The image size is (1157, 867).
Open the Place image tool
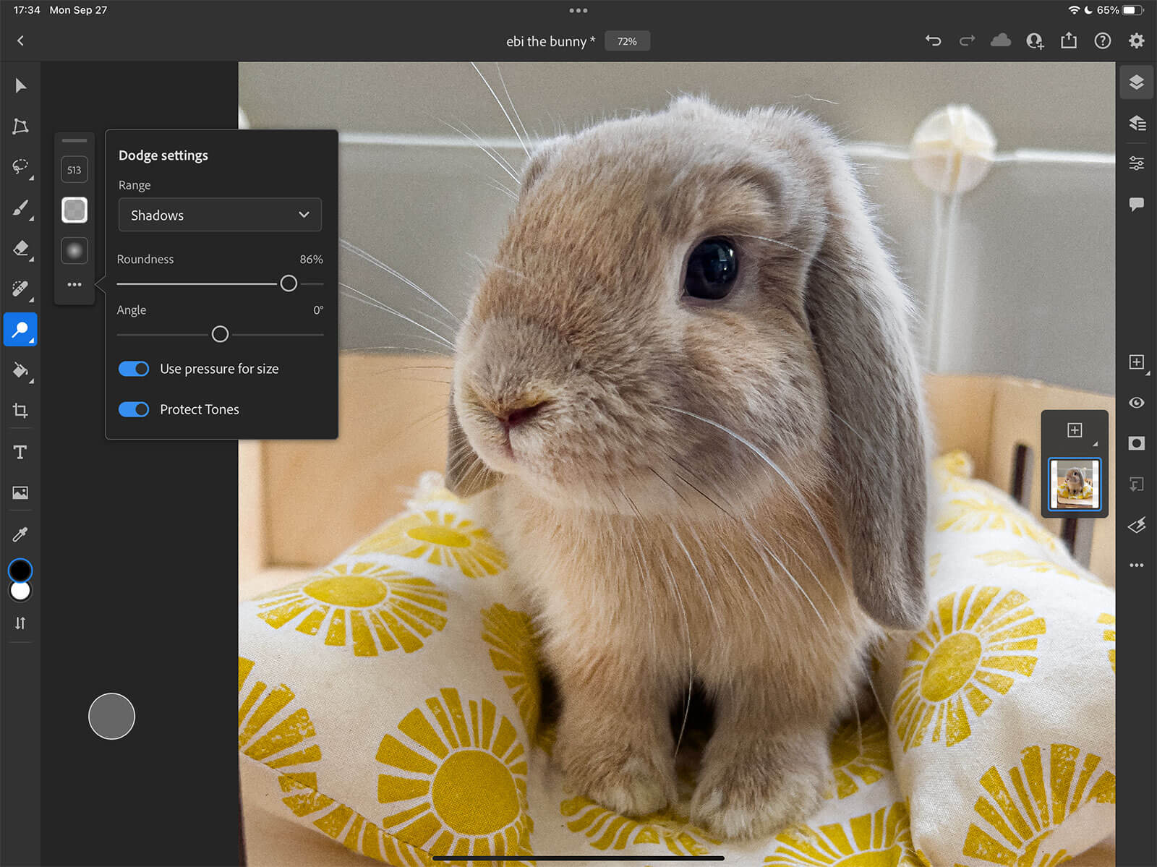point(20,493)
